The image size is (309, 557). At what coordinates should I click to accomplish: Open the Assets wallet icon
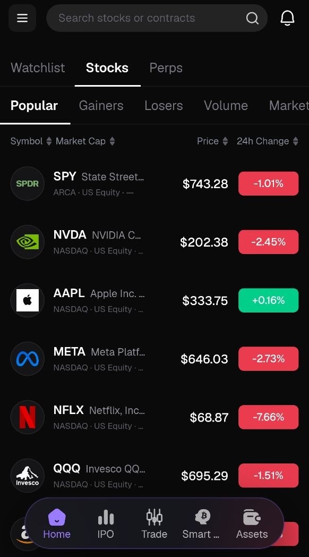[252, 524]
